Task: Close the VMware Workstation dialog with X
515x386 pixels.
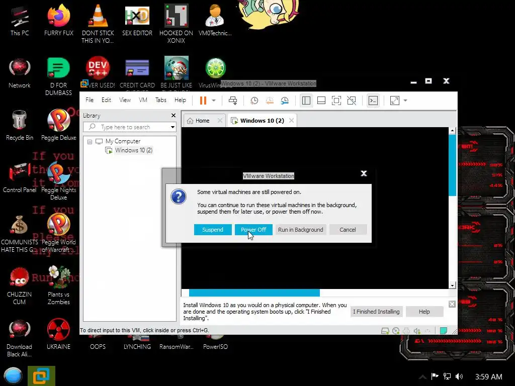Action: click(x=364, y=173)
